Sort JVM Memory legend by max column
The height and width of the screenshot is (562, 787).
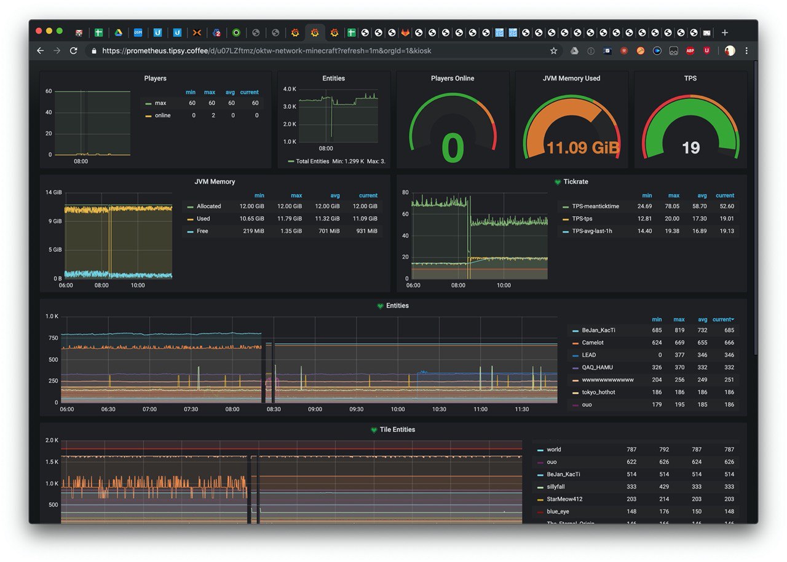point(296,195)
